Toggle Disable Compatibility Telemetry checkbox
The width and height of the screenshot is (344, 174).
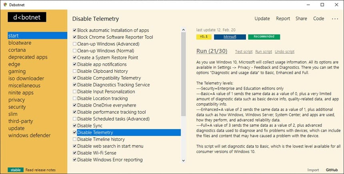coord(74,78)
